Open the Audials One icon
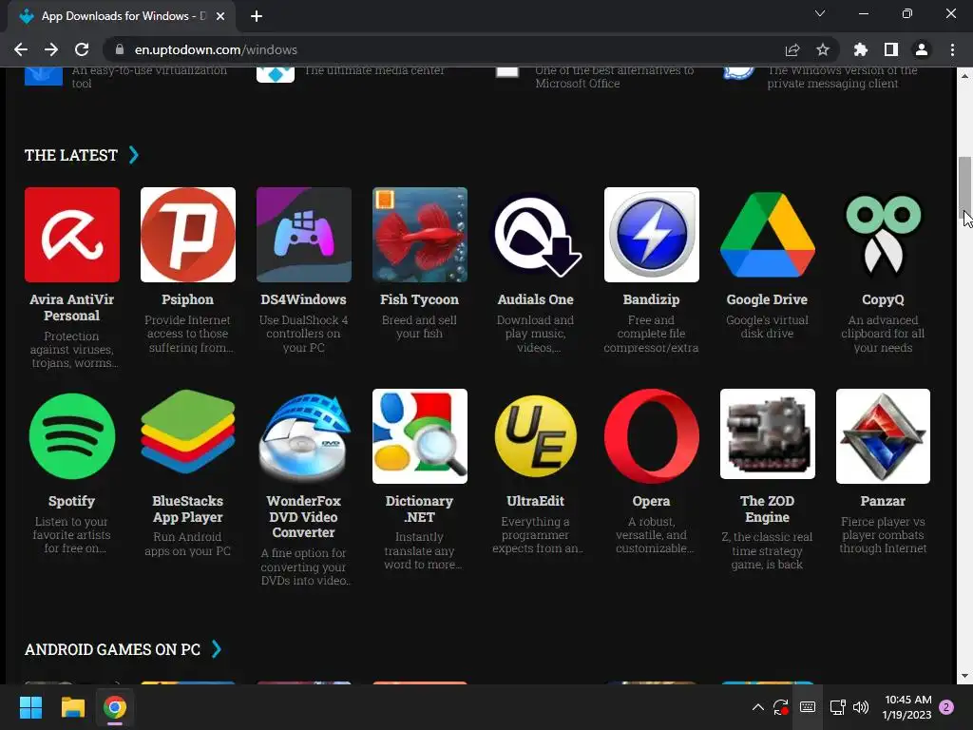Viewport: 973px width, 730px height. 536,235
